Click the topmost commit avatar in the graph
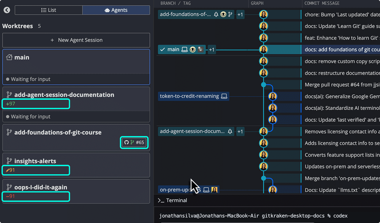This screenshot has width=380, height=223. pyautogui.click(x=263, y=14)
